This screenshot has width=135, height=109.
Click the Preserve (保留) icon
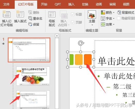[x=30, y=24]
